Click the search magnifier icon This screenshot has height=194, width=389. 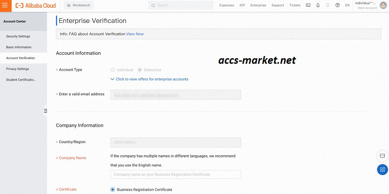coord(153,6)
